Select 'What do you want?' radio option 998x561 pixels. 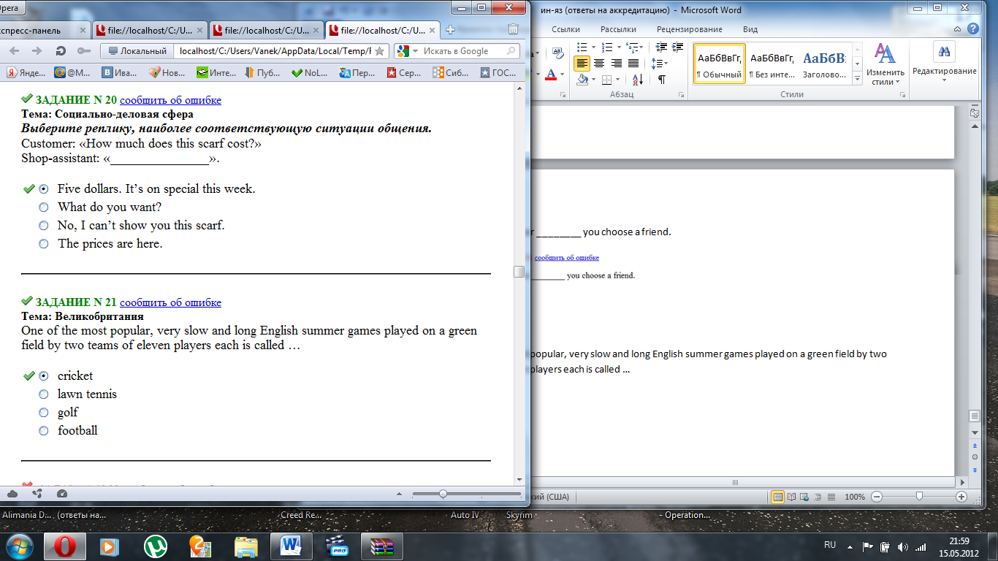click(44, 207)
